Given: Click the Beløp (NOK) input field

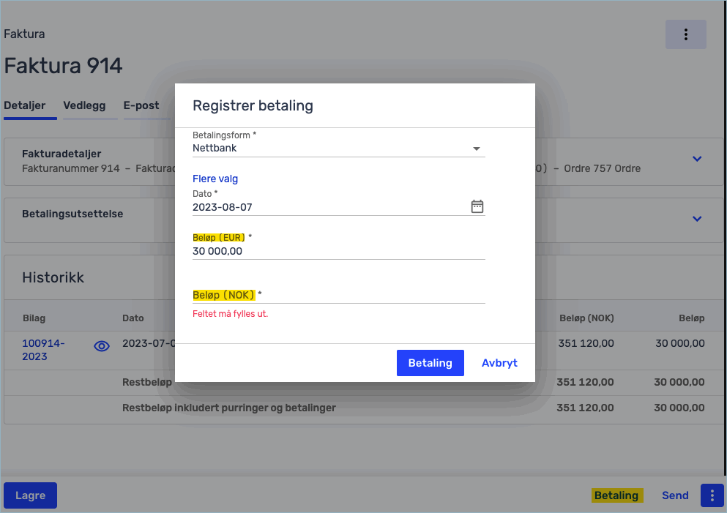Looking at the screenshot, I should tap(338, 295).
